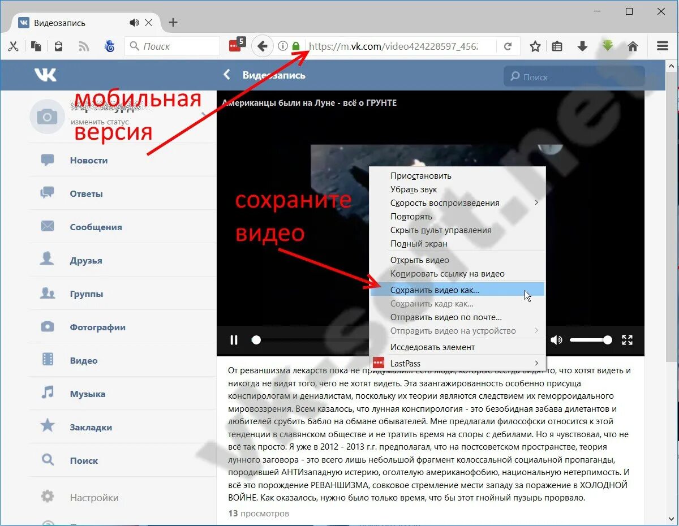
Task: Expand the Скорость воспроизведения submenu
Action: point(457,203)
